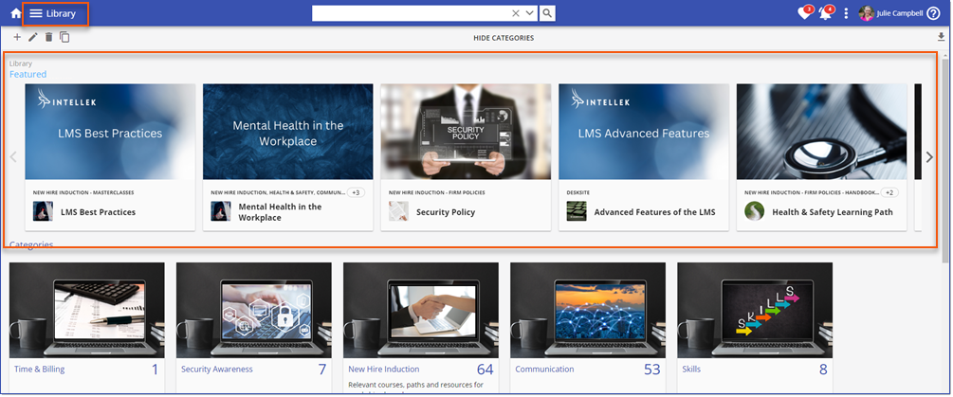The image size is (953, 397).
Task: Open Mental Health in the Workplace banner
Action: pyautogui.click(x=288, y=132)
